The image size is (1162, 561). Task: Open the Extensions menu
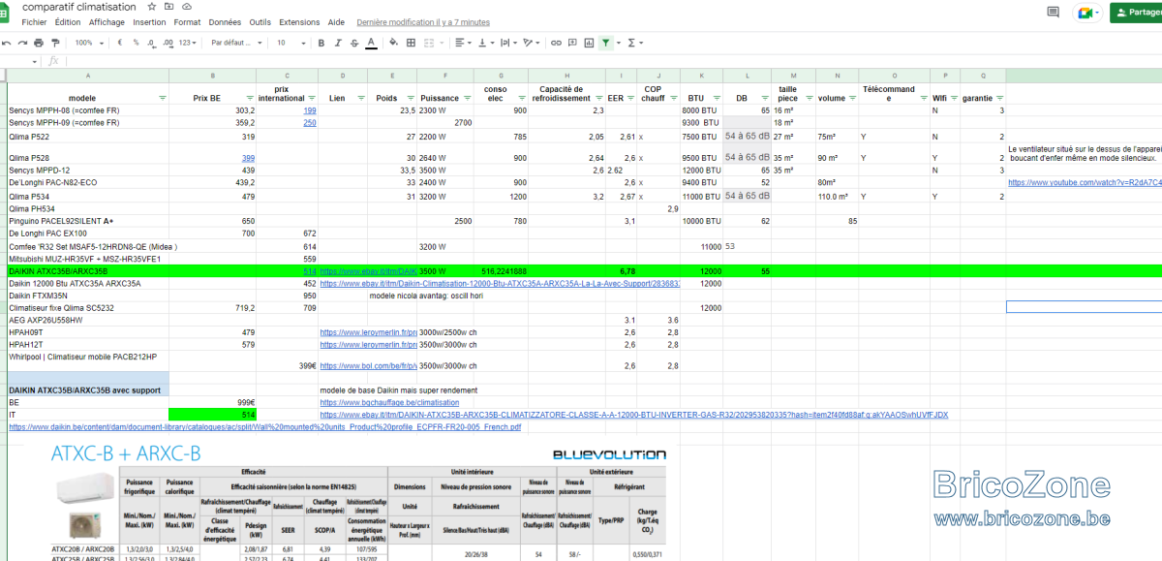tap(299, 21)
